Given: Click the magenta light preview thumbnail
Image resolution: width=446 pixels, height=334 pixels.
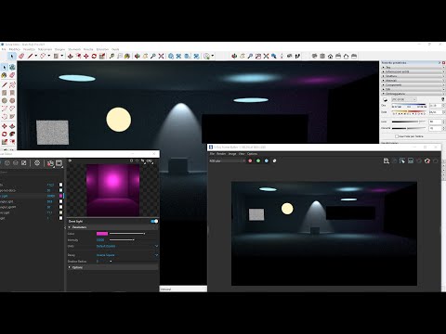Looking at the screenshot, I should pyautogui.click(x=112, y=190).
